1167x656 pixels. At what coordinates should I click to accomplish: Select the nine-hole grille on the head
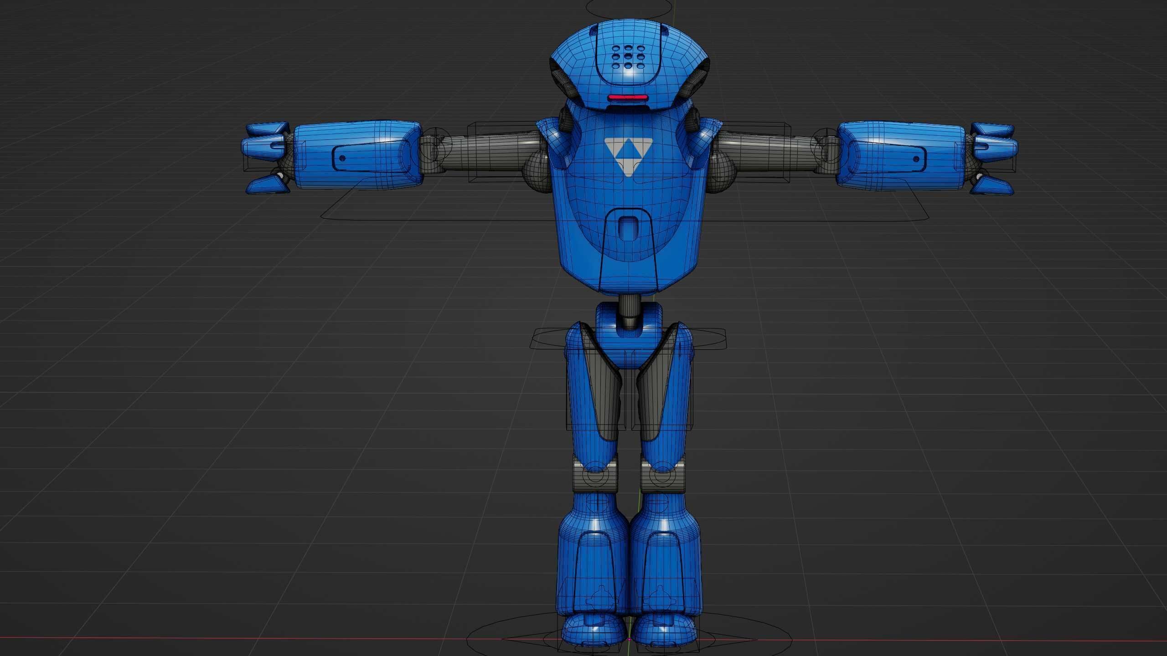(628, 58)
